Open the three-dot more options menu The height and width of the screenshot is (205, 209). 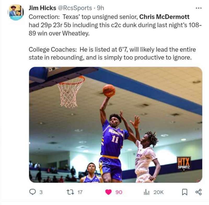(x=199, y=8)
